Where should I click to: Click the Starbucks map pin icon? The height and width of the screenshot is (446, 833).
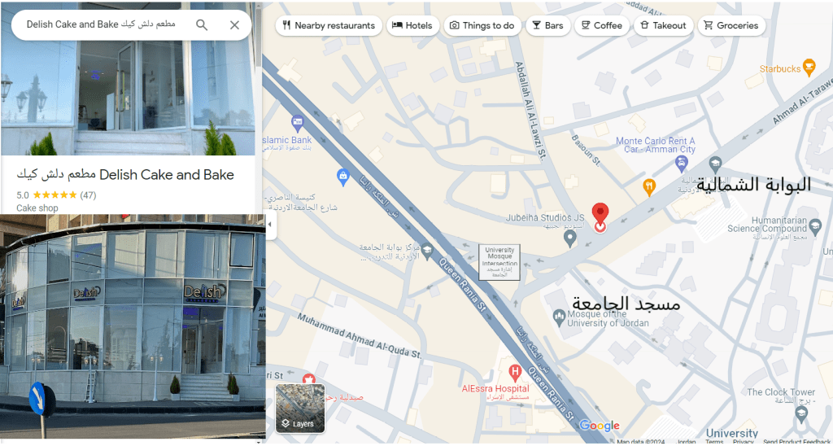click(x=809, y=67)
